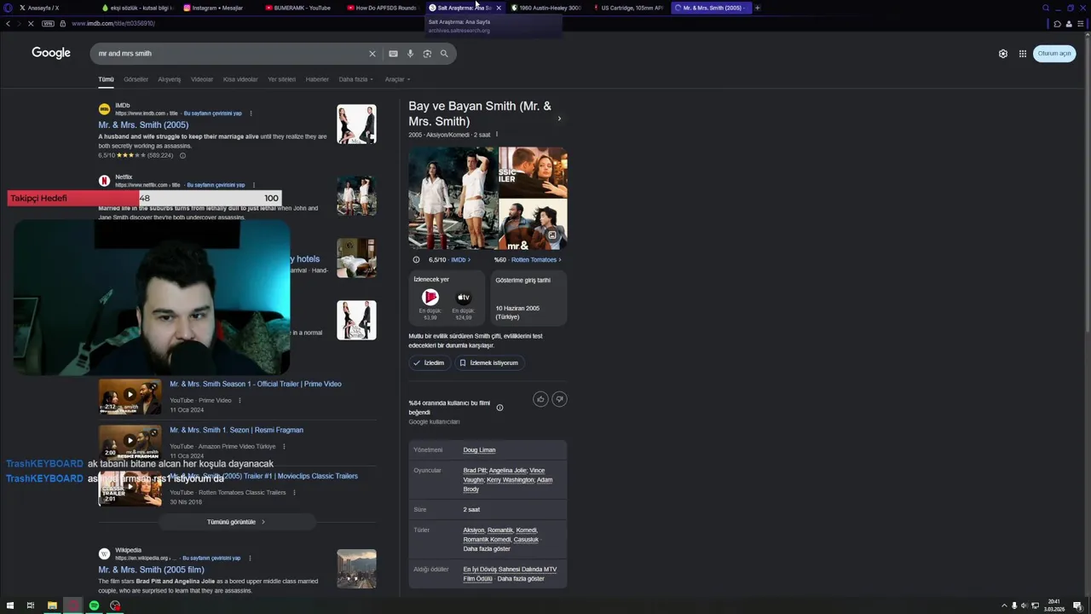Open director Doug Liman link

coord(479,450)
